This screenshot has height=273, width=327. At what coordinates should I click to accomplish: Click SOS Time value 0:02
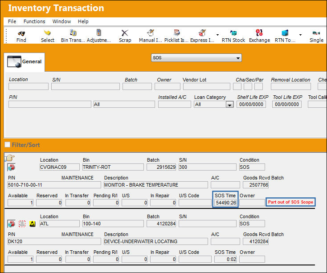click(225, 259)
